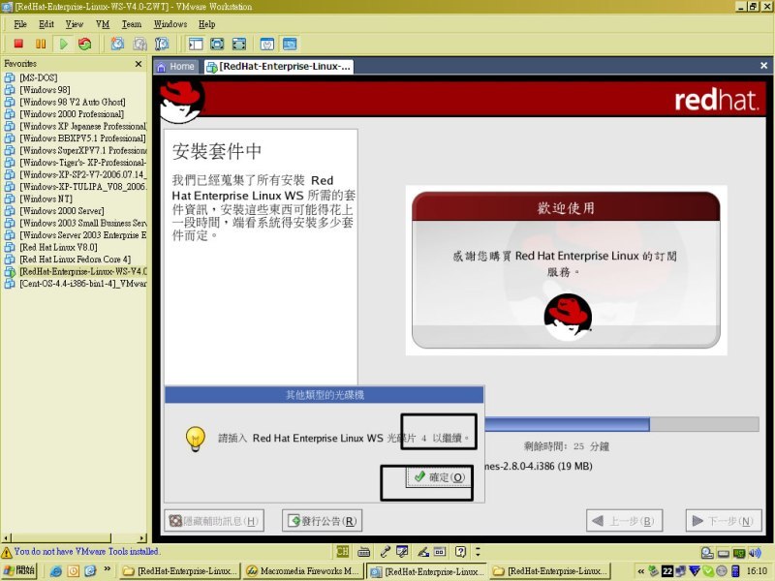
Task: Select [Windows SuperXPV7.1 Professional] favorite
Action: tap(76, 150)
